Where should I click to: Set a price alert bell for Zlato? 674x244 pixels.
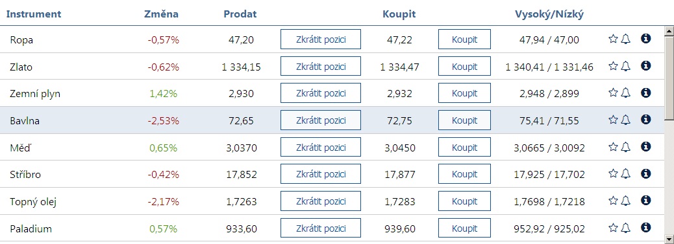[x=625, y=66]
